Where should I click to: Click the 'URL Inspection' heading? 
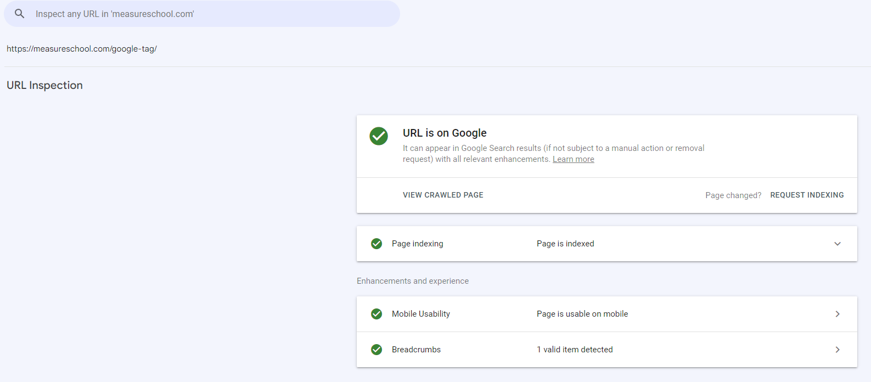[x=44, y=85]
